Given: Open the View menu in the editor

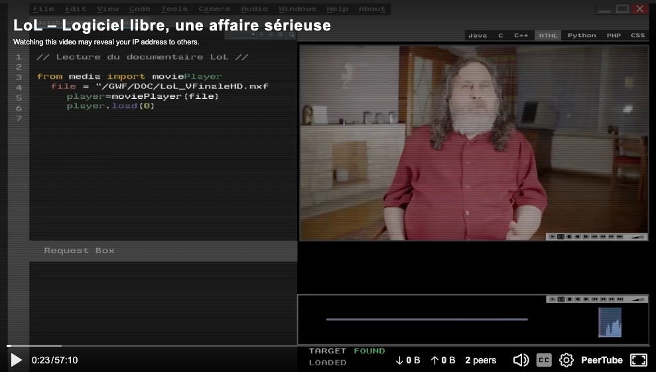Looking at the screenshot, I should coord(108,9).
